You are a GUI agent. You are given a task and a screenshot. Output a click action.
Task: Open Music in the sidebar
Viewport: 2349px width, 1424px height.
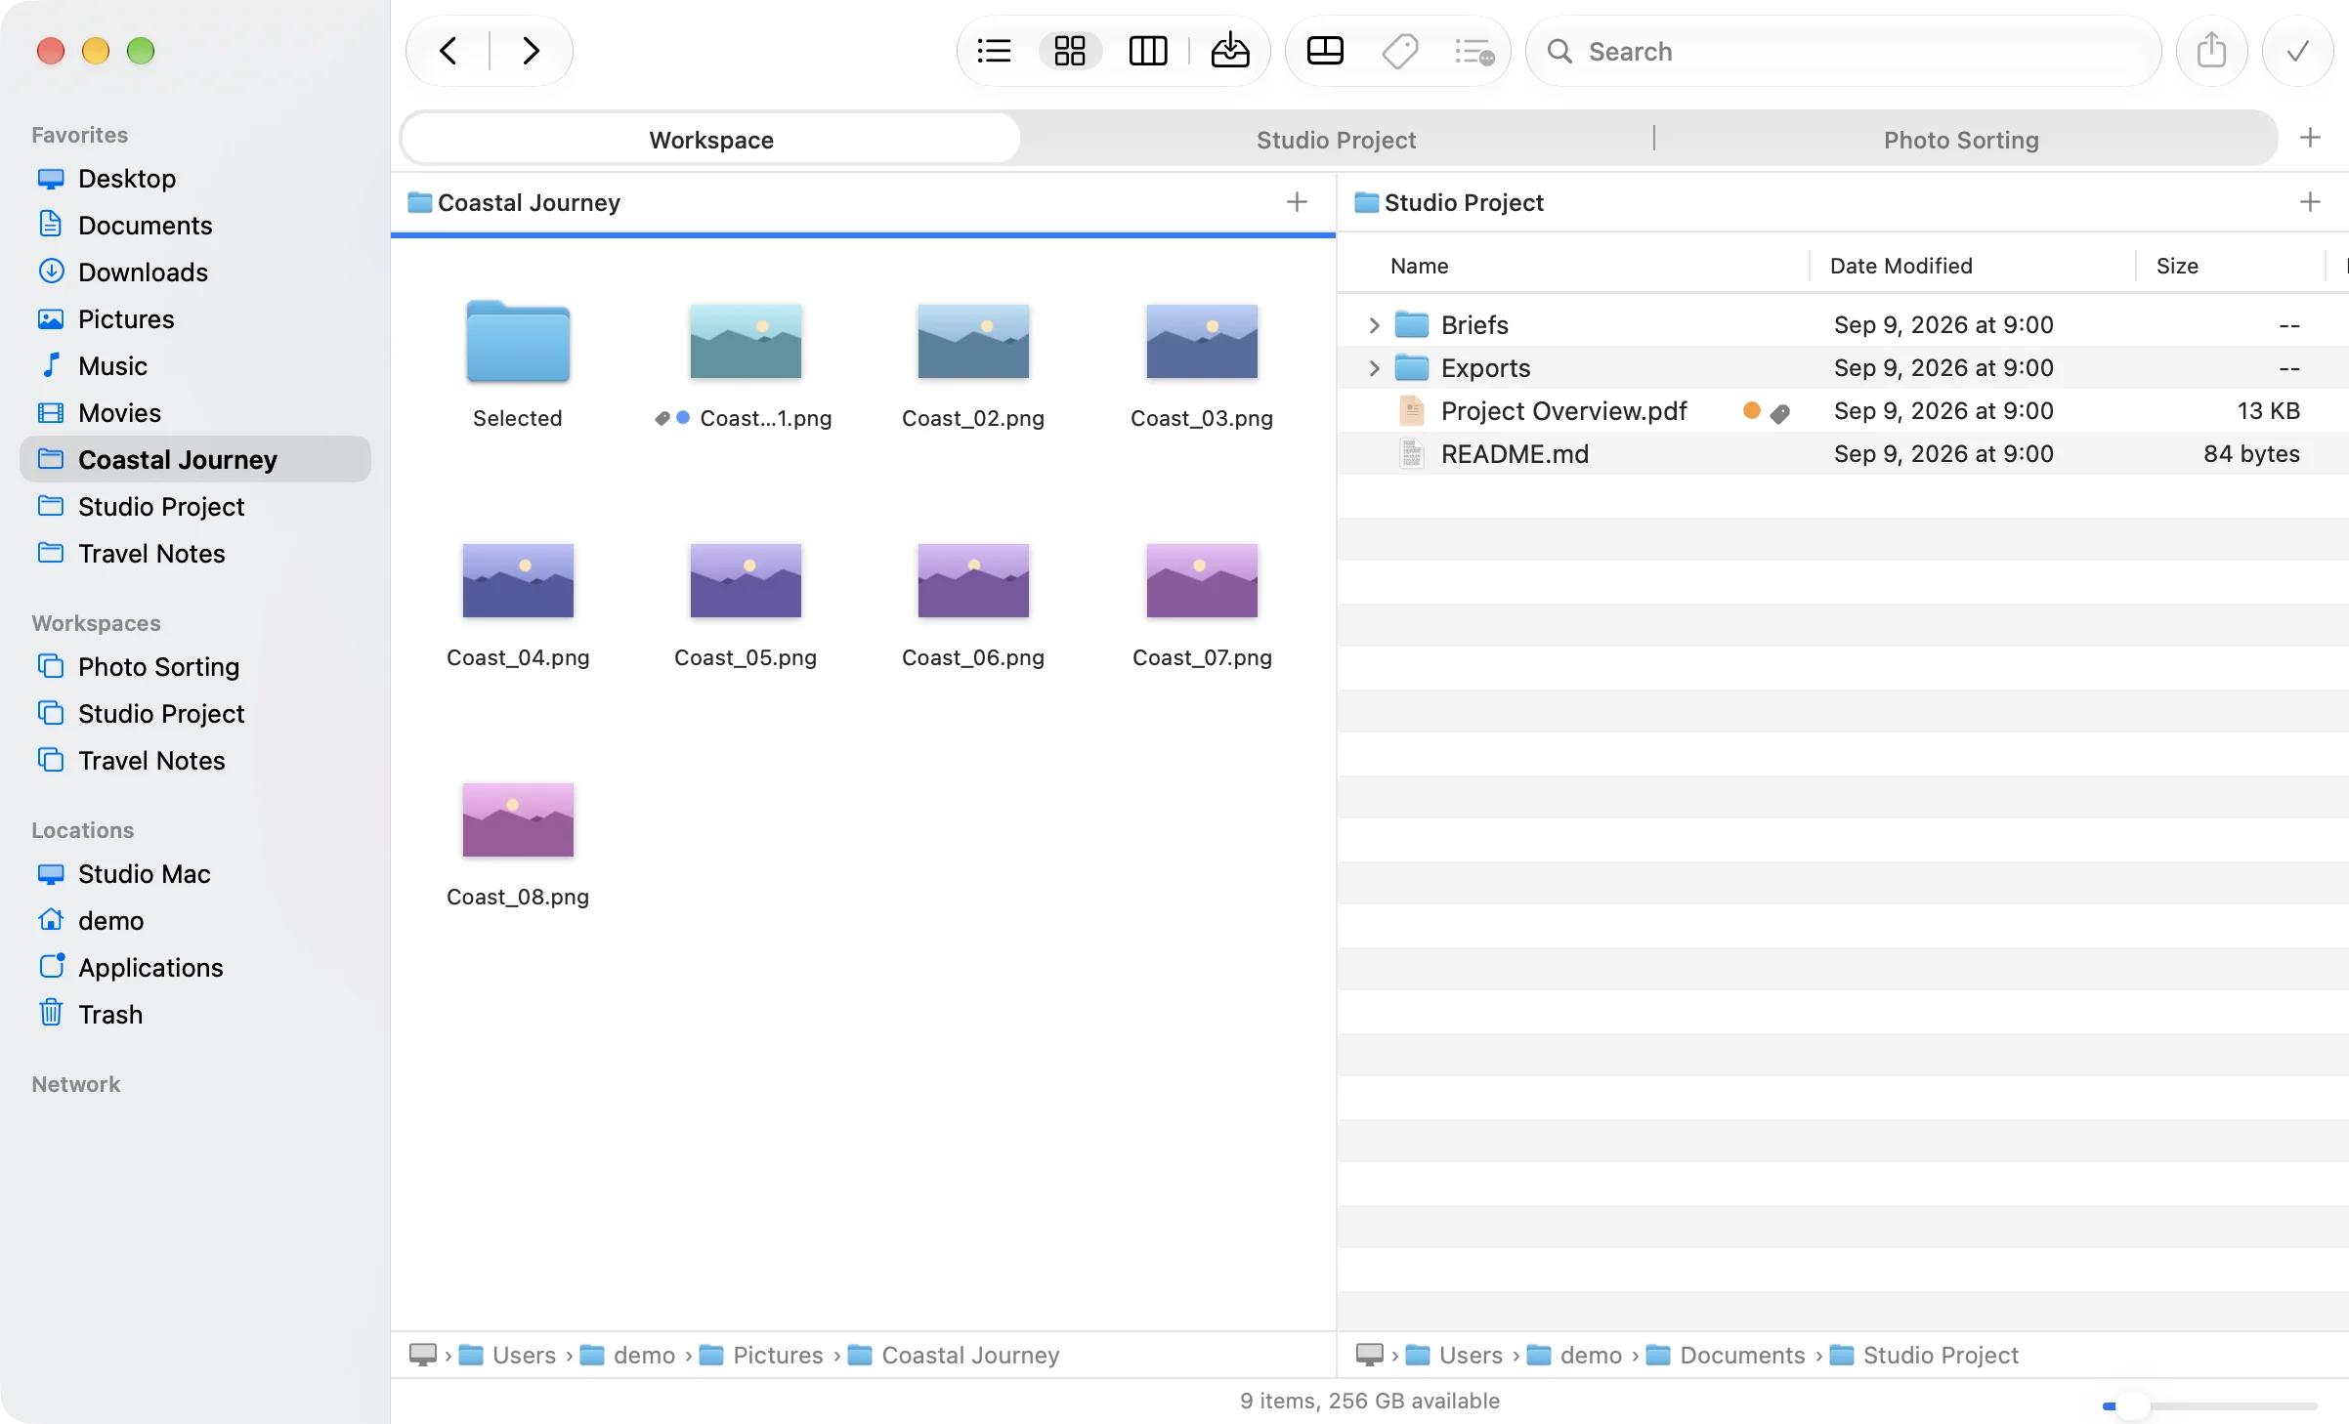(x=195, y=366)
